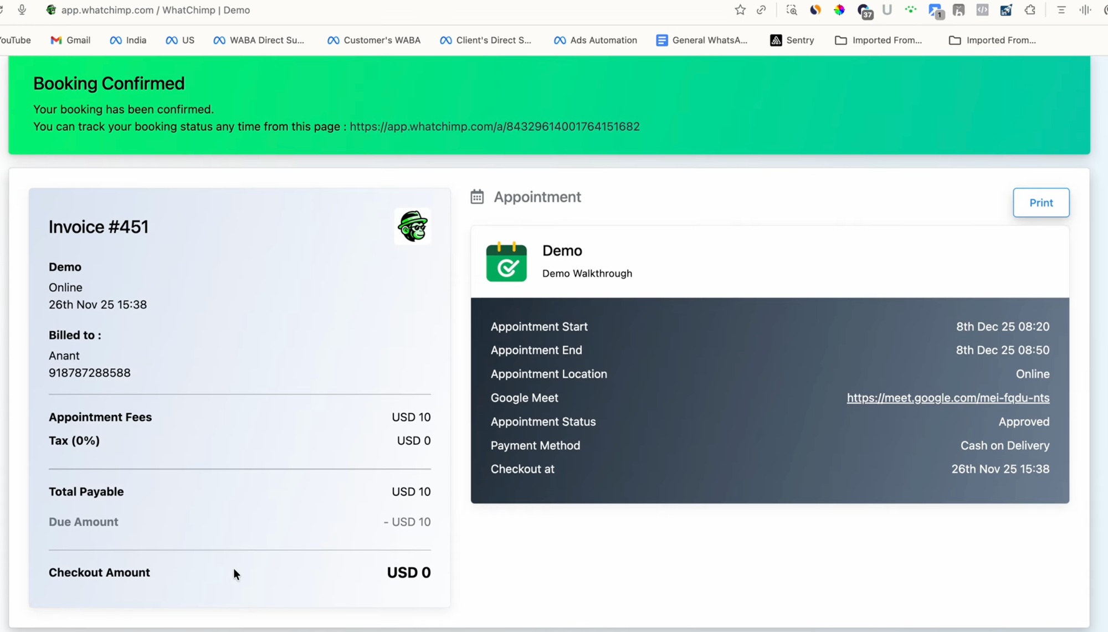Click the Checkout Amount value USD 0

point(409,572)
